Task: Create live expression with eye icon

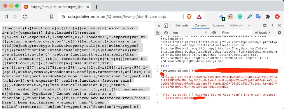Action: coord(214,33)
